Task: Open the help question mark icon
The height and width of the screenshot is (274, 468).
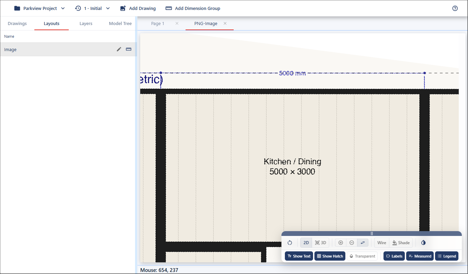Action: (x=455, y=8)
